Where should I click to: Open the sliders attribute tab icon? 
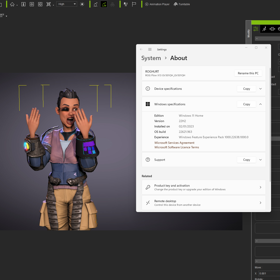[256, 29]
